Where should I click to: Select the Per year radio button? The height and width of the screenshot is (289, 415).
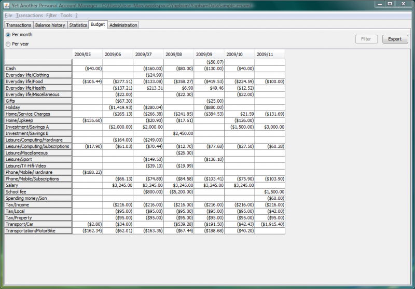tap(8, 44)
